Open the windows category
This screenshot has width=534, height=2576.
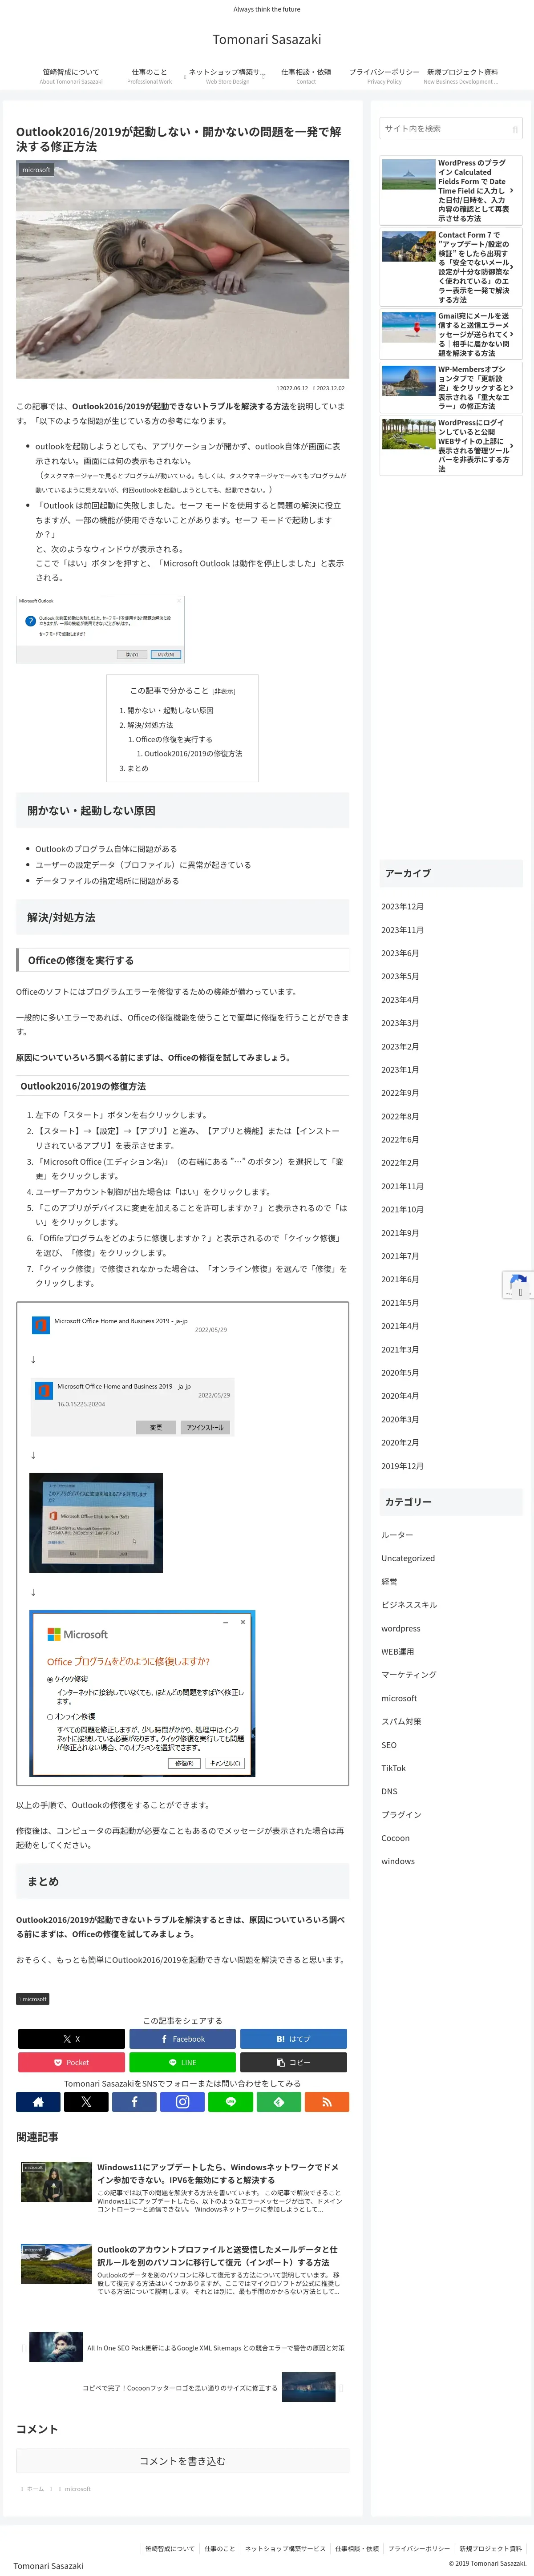click(398, 1861)
